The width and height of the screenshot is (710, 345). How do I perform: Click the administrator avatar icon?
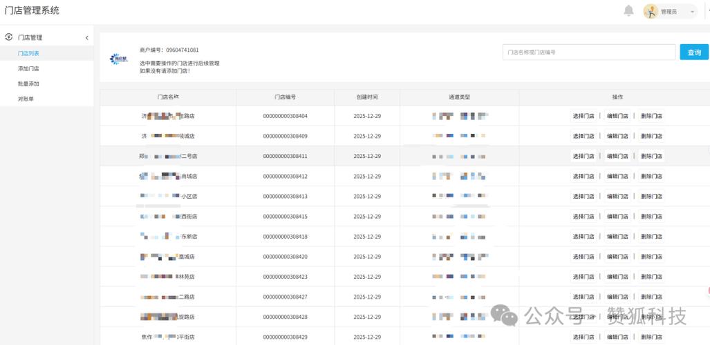pos(651,11)
